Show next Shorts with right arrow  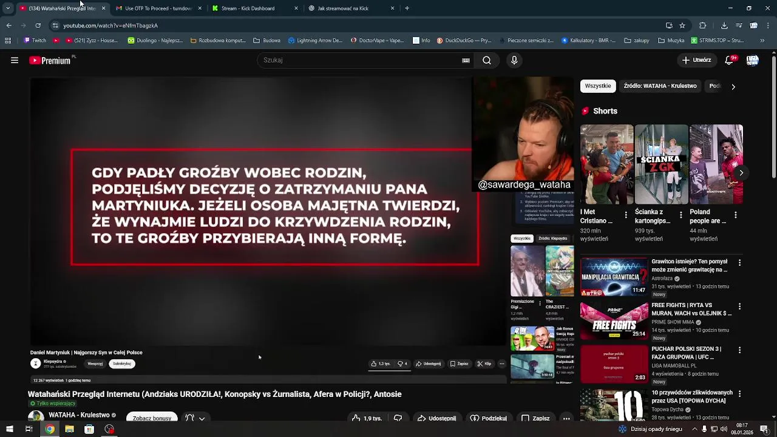tap(741, 173)
